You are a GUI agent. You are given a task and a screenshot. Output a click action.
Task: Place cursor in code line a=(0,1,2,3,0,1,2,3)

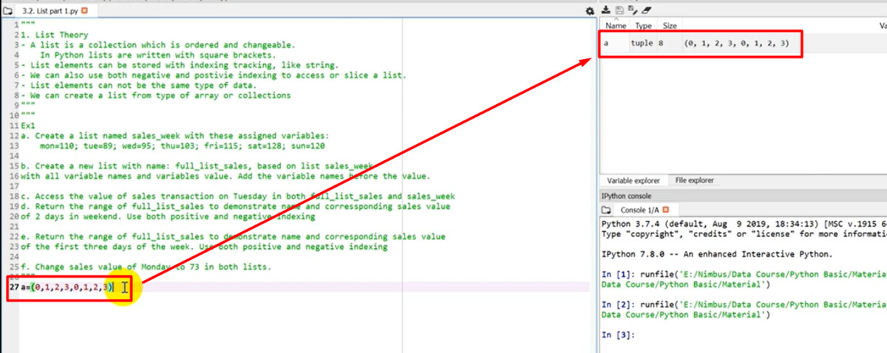pyautogui.click(x=67, y=286)
